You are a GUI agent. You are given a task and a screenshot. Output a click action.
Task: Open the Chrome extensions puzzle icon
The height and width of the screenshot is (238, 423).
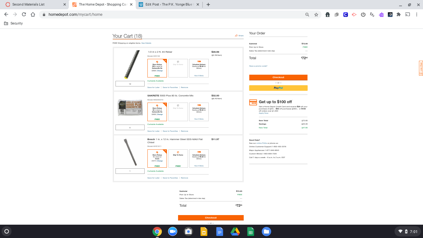[x=399, y=15]
